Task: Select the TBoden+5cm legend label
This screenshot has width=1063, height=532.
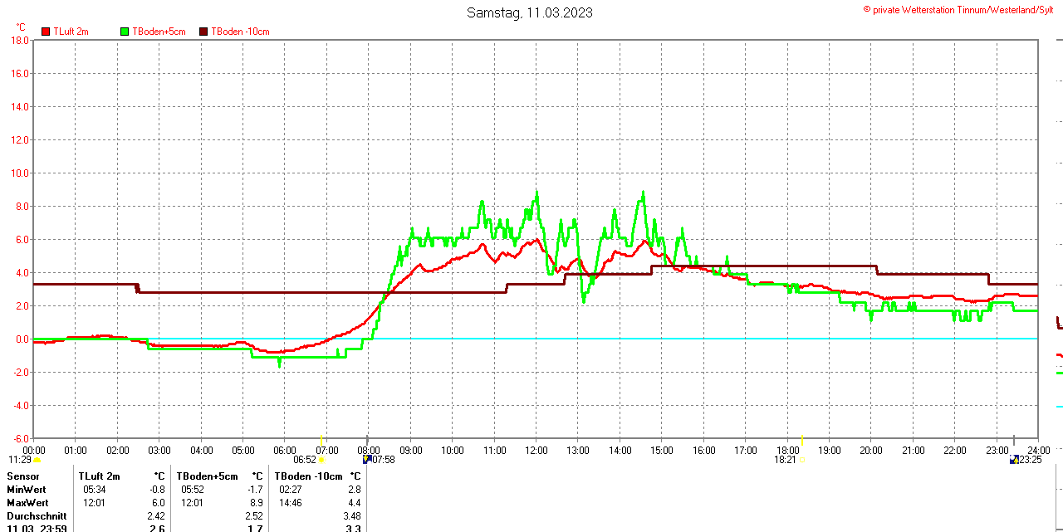Action: [159, 32]
